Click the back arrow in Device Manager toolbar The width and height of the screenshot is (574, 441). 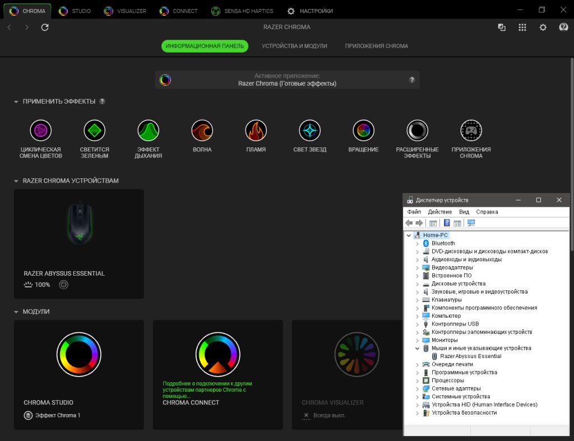point(409,223)
